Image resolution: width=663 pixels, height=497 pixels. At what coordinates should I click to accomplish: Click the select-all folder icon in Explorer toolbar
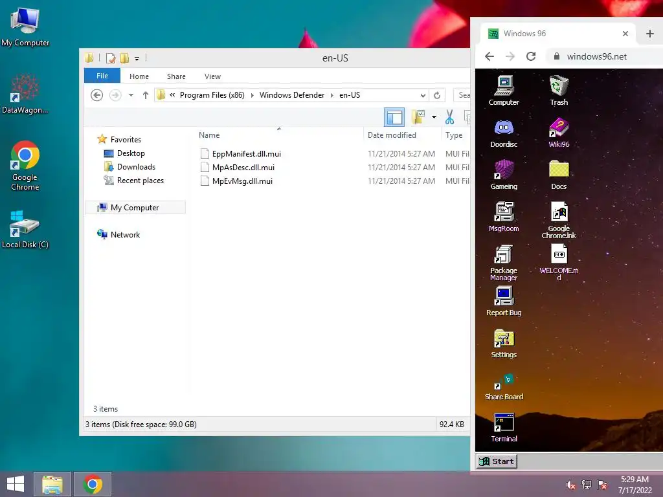418,117
